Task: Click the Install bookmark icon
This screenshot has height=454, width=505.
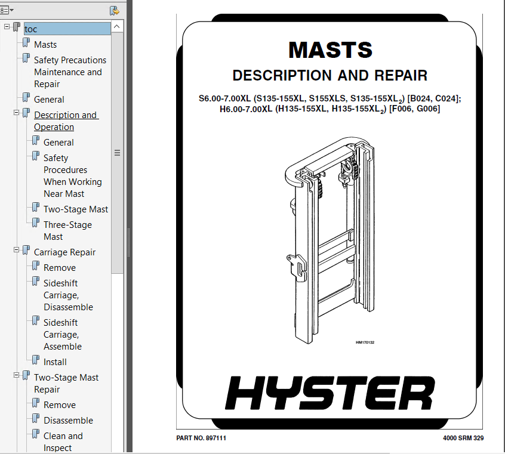Action: pyautogui.click(x=36, y=360)
